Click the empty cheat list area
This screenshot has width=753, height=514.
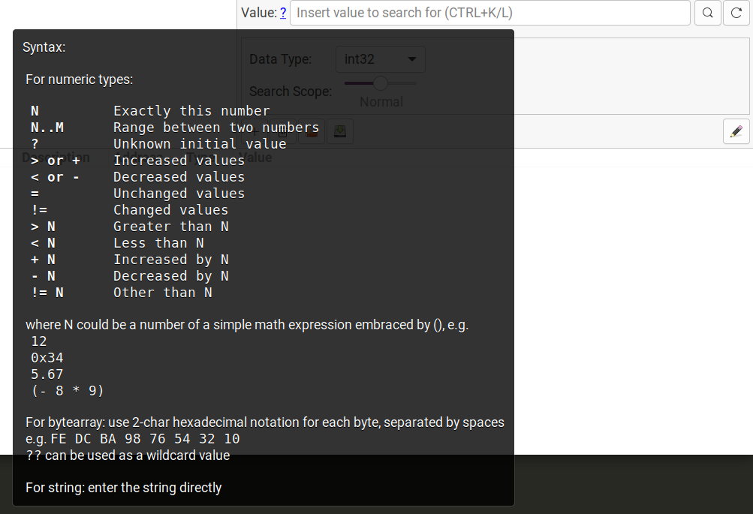click(x=631, y=300)
